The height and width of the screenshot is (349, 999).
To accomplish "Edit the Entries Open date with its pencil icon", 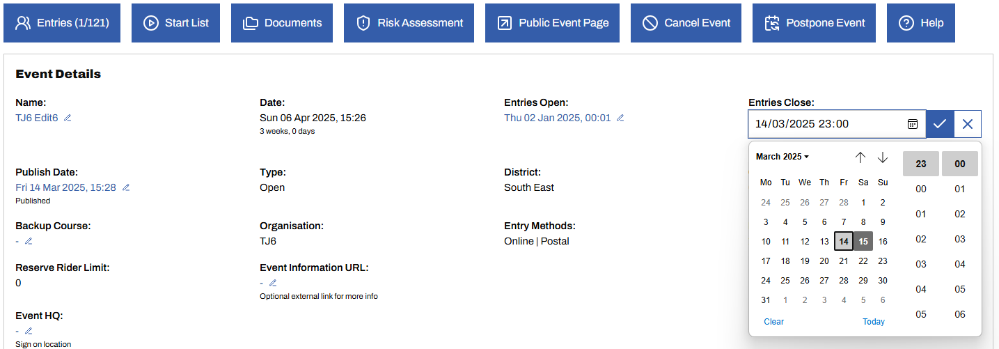I will (620, 118).
